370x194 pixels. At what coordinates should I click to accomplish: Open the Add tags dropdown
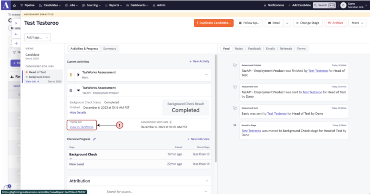tap(37, 37)
